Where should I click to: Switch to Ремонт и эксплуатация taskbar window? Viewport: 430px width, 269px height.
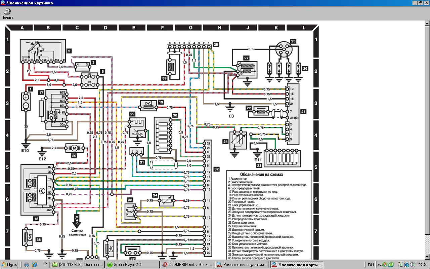point(242,265)
